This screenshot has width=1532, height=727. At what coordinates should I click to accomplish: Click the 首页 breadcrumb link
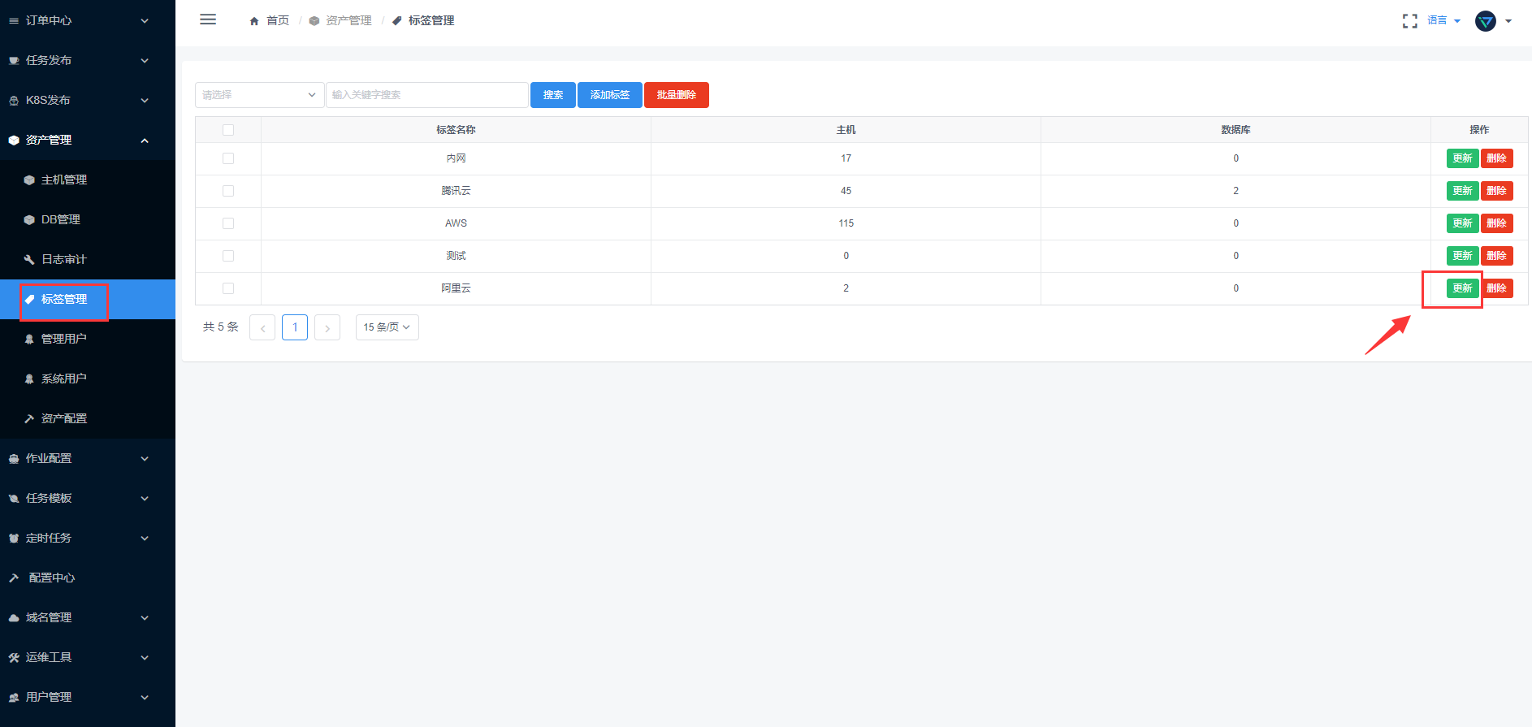coord(278,20)
